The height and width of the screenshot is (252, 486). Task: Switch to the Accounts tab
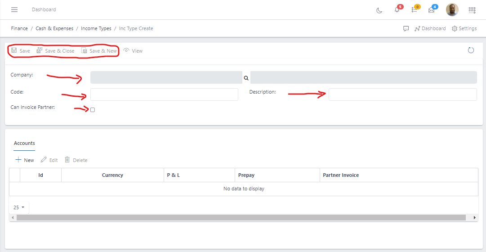click(x=24, y=143)
